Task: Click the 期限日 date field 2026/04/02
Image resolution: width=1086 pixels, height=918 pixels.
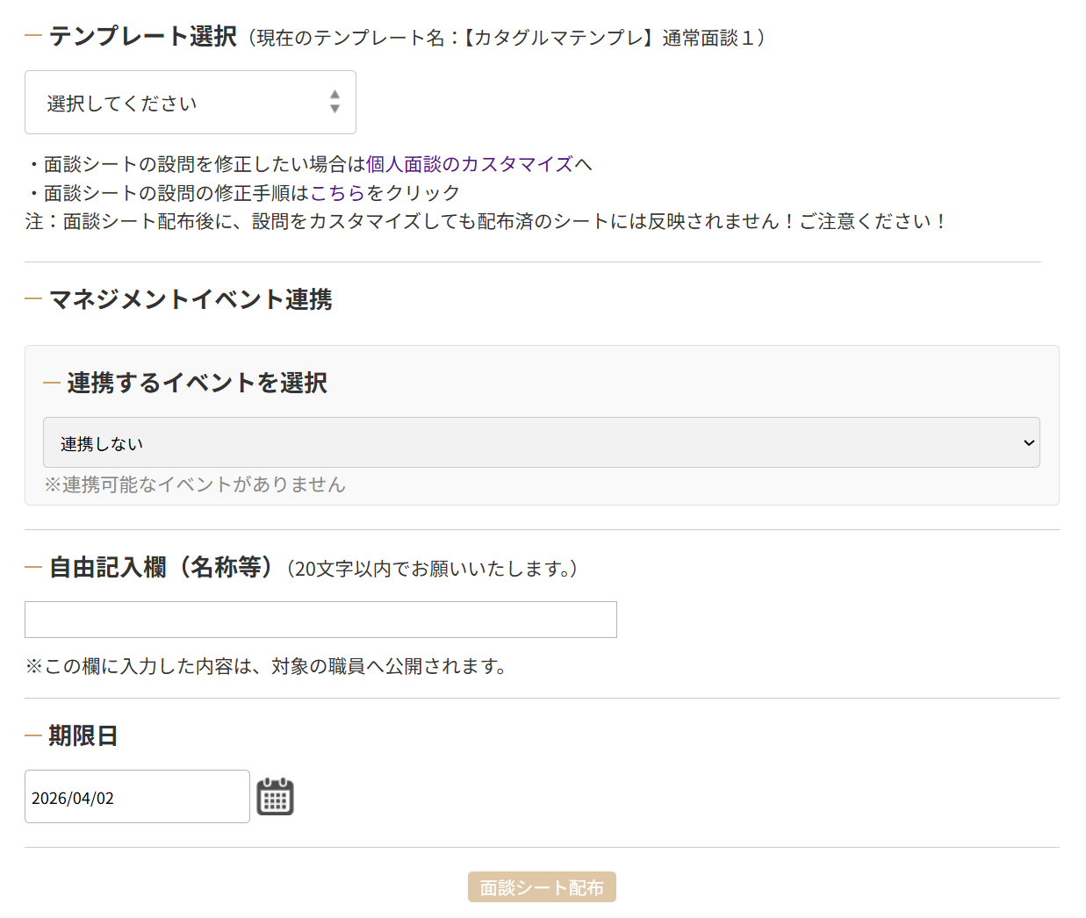Action: point(137,797)
